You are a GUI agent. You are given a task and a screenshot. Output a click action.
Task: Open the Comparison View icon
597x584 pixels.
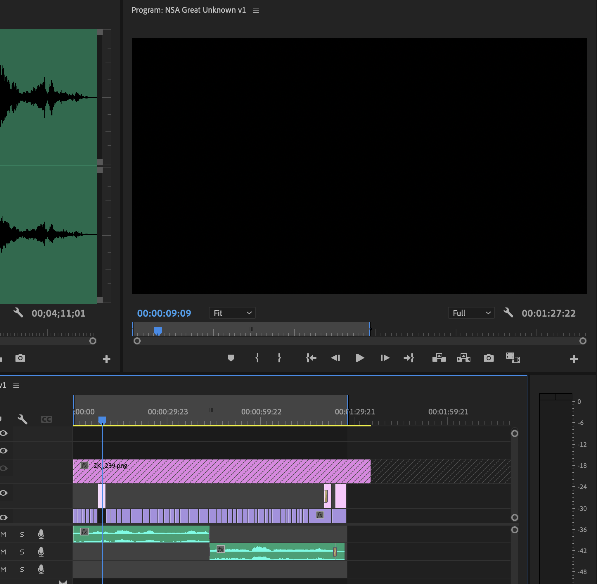coord(513,358)
